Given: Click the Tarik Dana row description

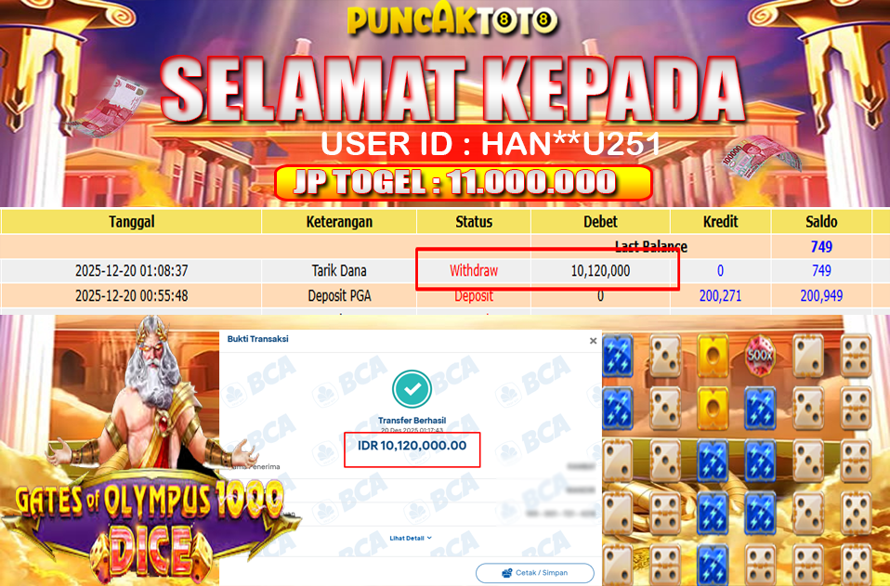Looking at the screenshot, I should pyautogui.click(x=339, y=270).
